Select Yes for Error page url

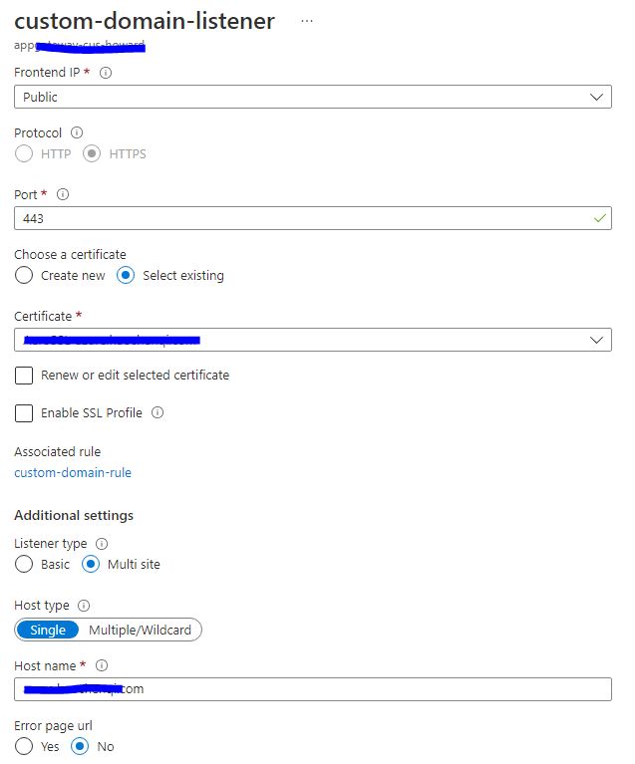click(x=24, y=746)
